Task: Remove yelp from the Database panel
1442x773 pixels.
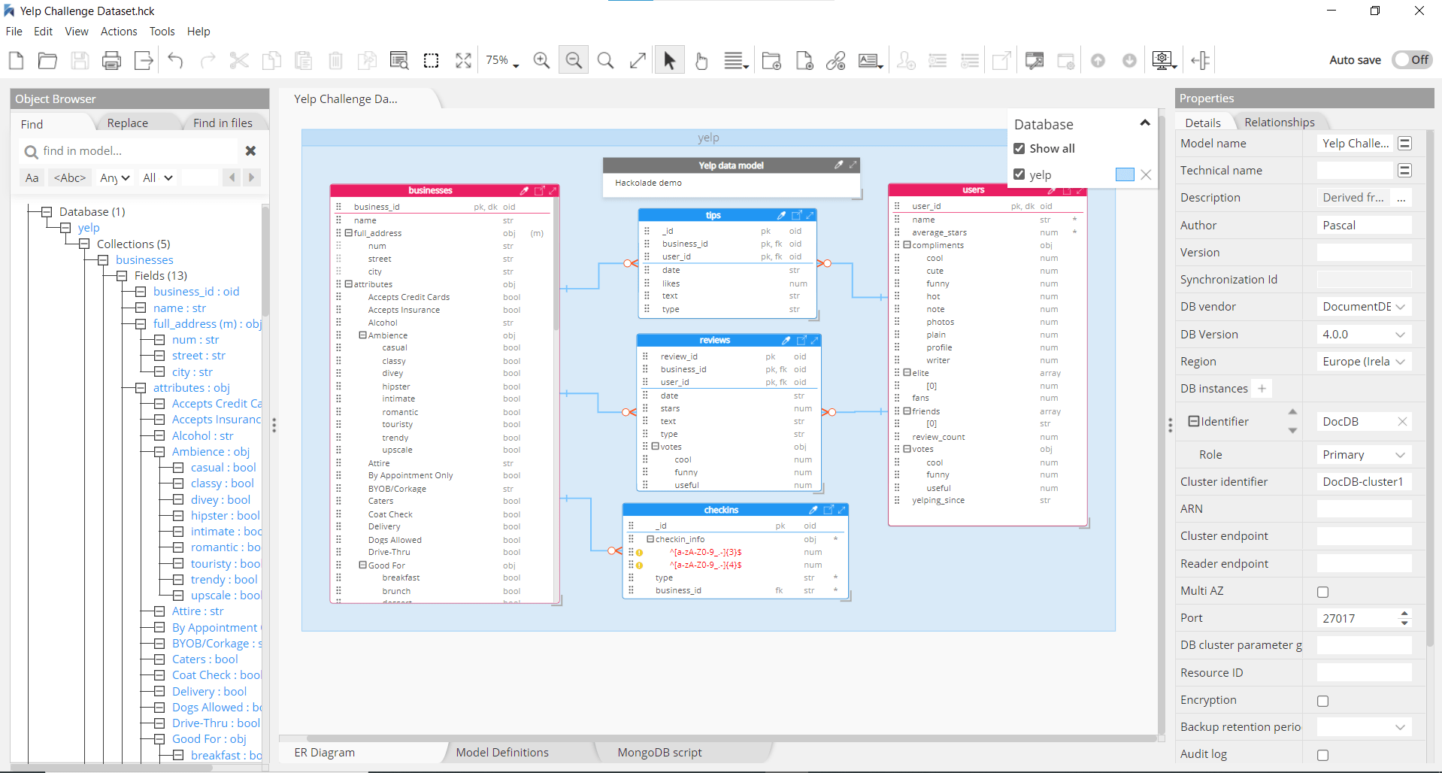Action: pos(1146,174)
